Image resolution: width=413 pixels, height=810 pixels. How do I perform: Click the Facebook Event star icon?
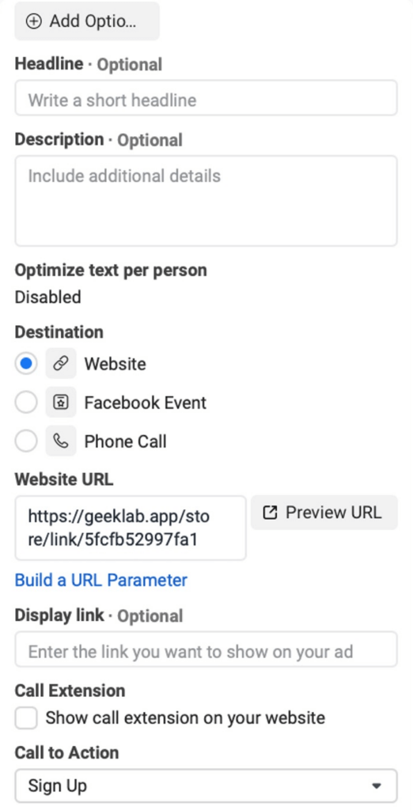tap(61, 403)
